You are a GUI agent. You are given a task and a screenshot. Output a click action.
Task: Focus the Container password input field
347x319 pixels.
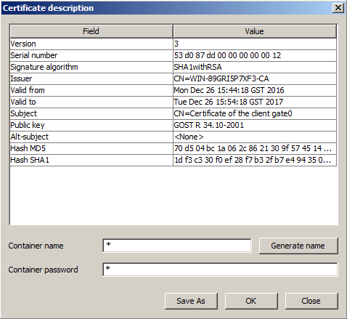tap(220, 270)
